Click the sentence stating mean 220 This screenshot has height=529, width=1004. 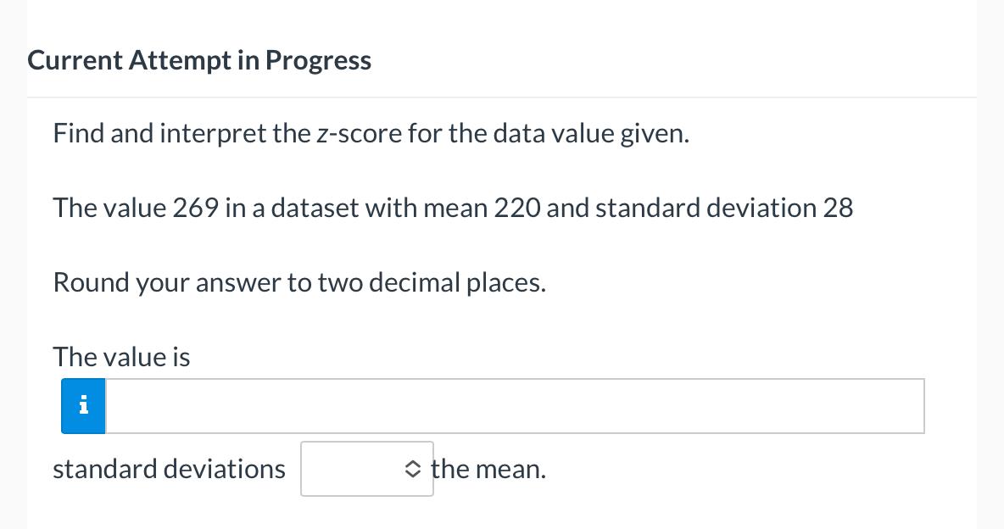click(453, 207)
